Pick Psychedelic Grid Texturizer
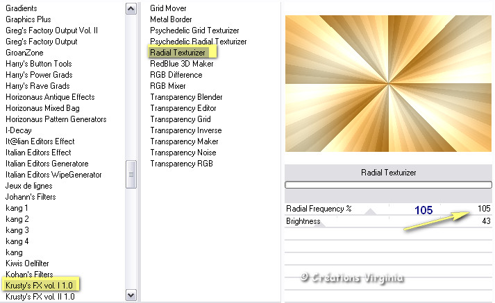This screenshot has height=303, width=495. coord(194,31)
